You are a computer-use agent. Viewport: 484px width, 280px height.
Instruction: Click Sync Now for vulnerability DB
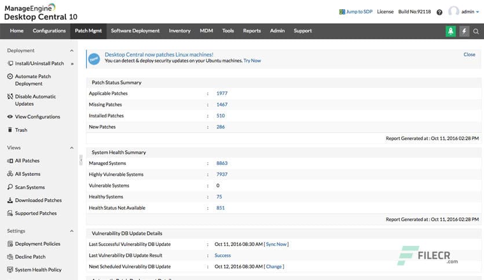point(276,244)
